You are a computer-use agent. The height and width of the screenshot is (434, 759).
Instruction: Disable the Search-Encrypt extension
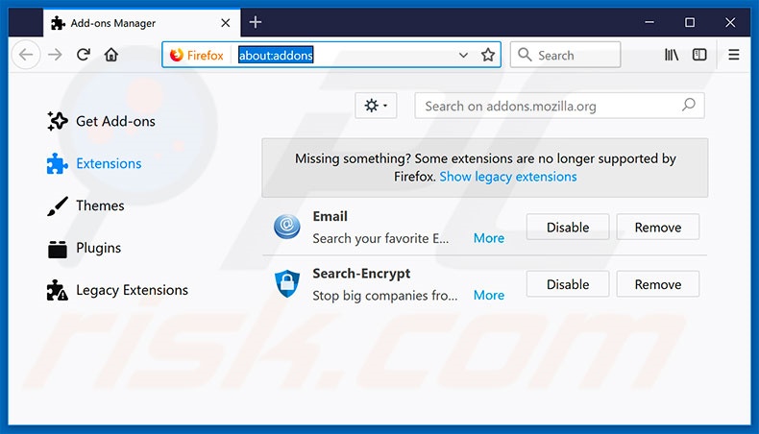[x=568, y=284]
